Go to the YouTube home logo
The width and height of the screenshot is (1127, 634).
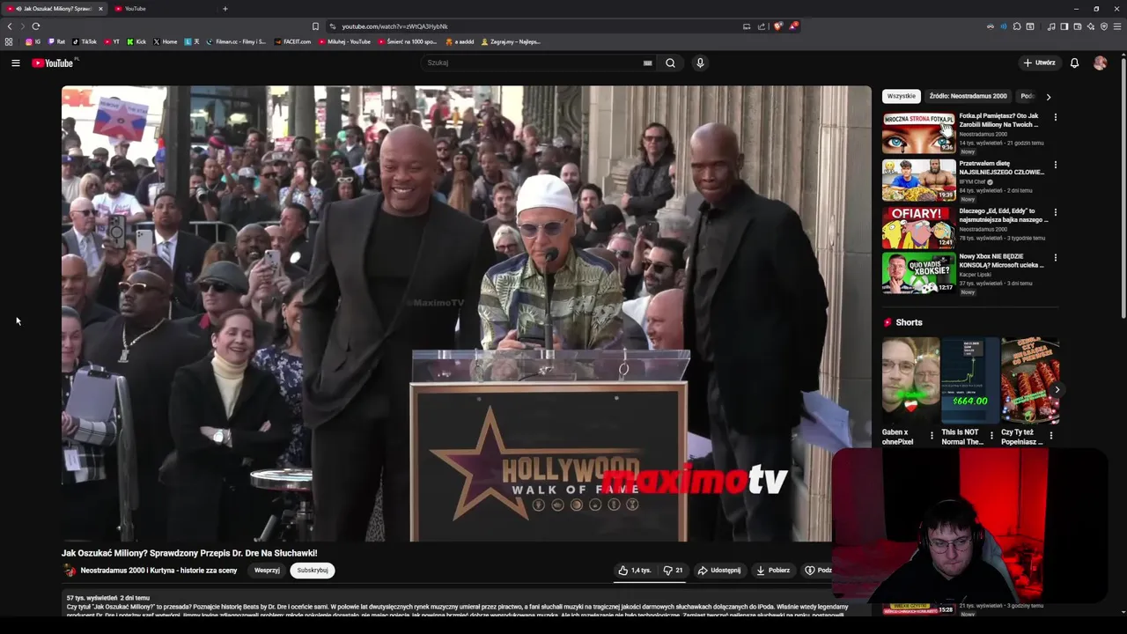coord(53,63)
